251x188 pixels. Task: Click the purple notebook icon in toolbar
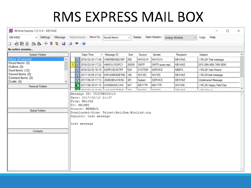click(x=51, y=44)
